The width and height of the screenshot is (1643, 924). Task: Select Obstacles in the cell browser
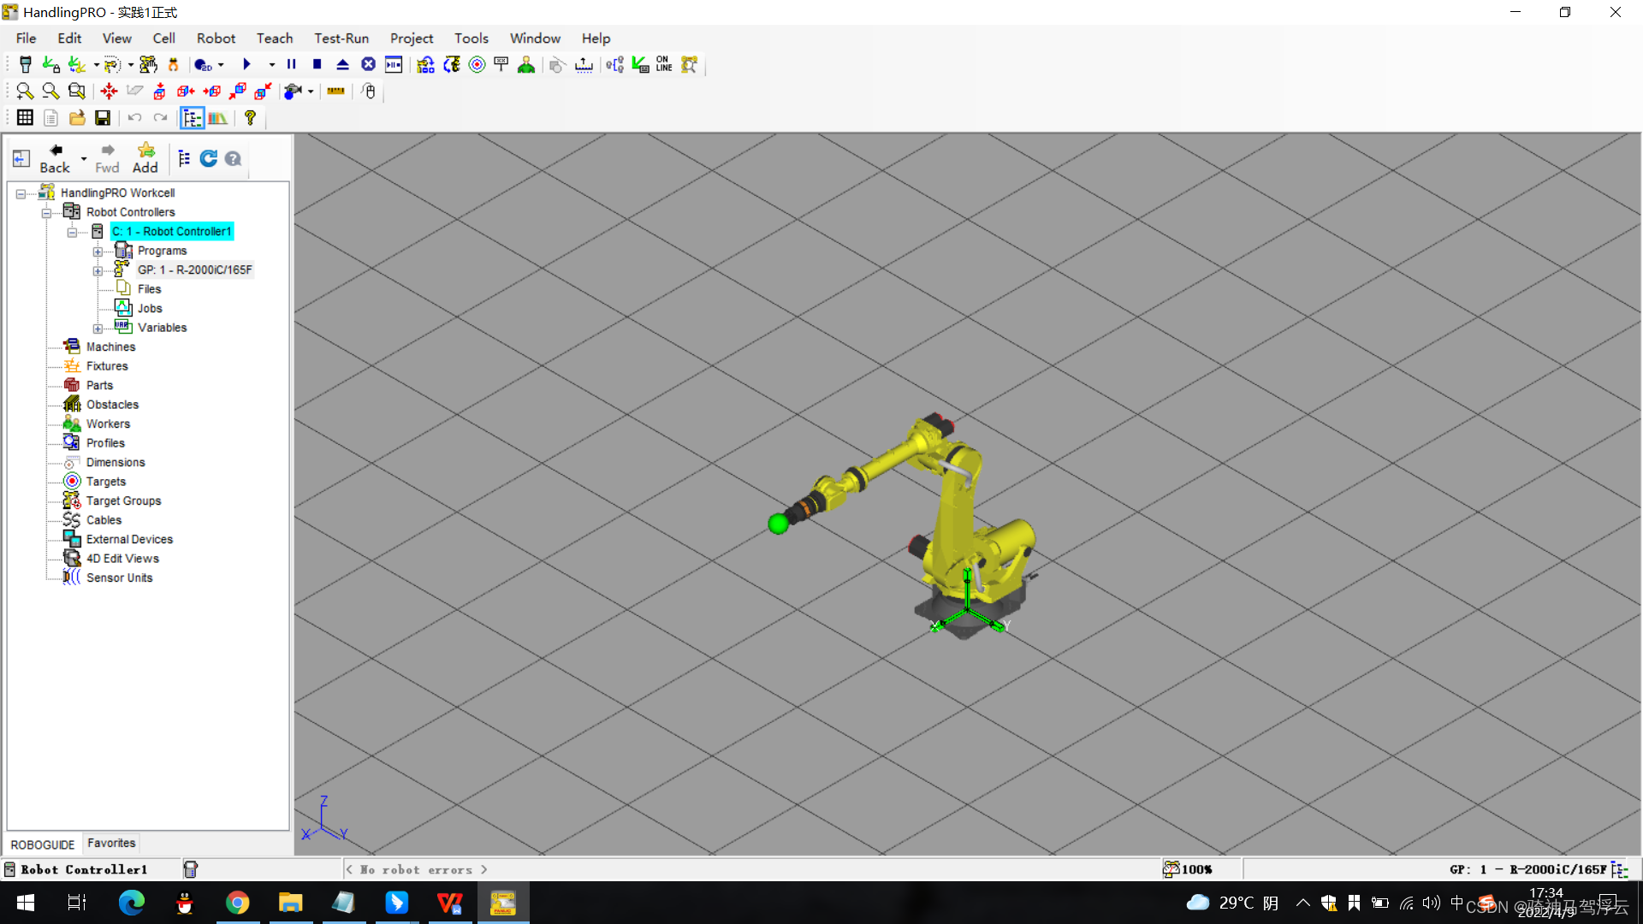coord(112,405)
